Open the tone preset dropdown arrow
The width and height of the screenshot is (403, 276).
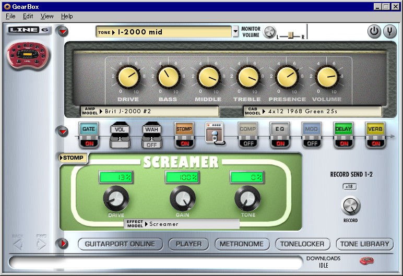[235, 32]
